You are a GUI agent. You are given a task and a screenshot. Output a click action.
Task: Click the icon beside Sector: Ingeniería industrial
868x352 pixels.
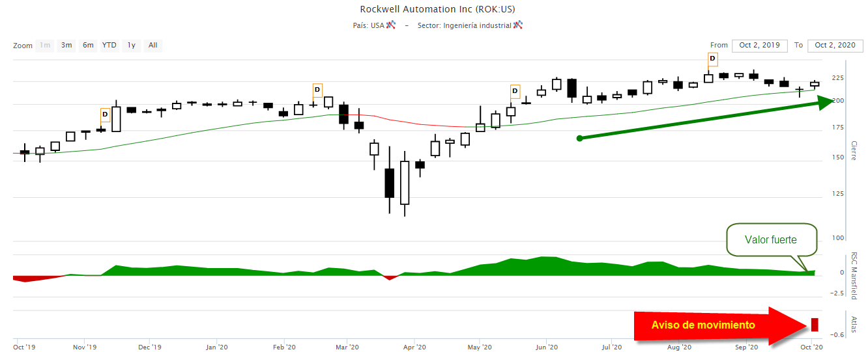point(518,25)
